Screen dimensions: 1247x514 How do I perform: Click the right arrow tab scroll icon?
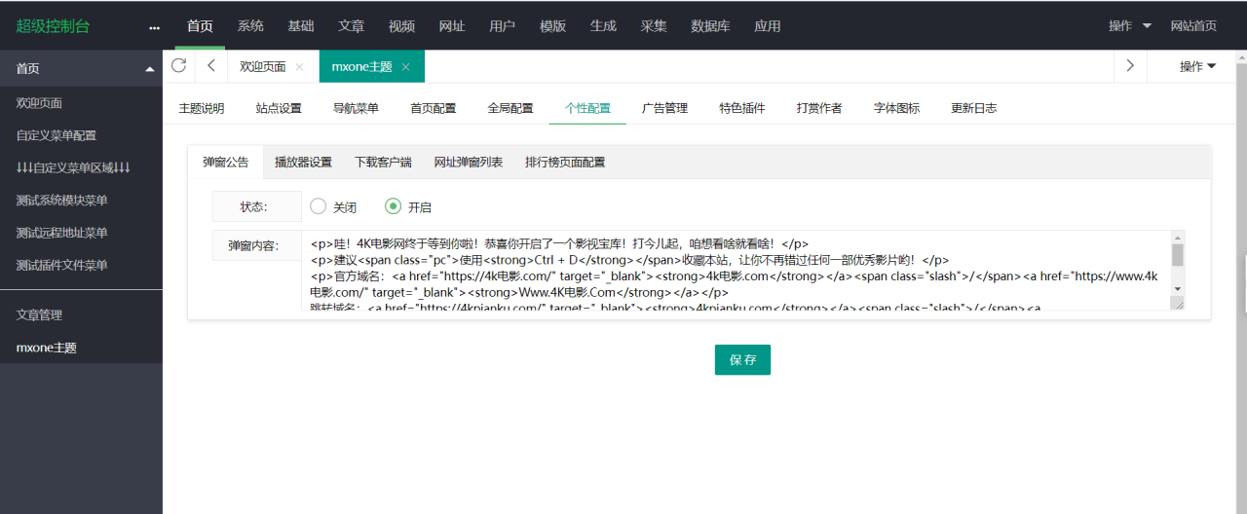tap(1130, 66)
